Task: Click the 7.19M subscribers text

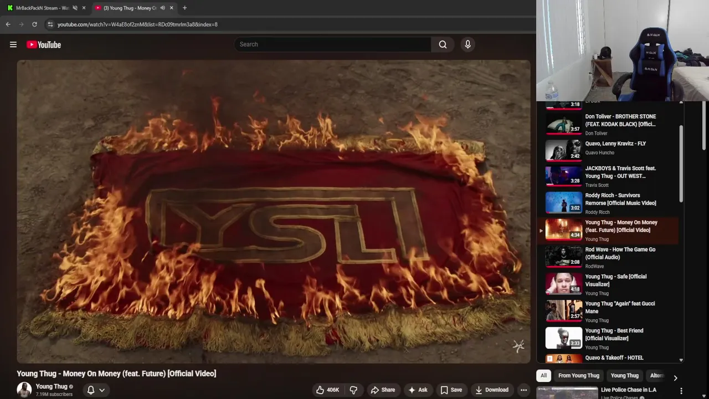Action: pos(54,395)
